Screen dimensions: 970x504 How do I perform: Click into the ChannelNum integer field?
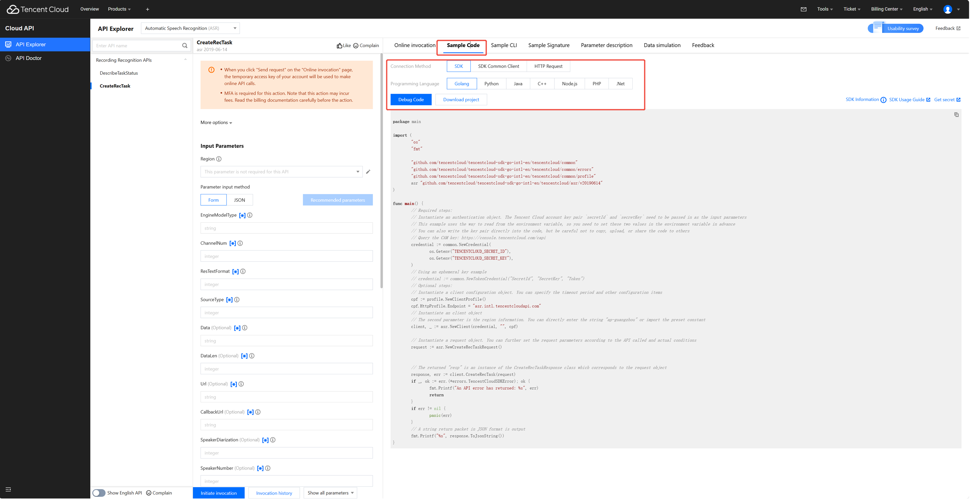(x=286, y=256)
